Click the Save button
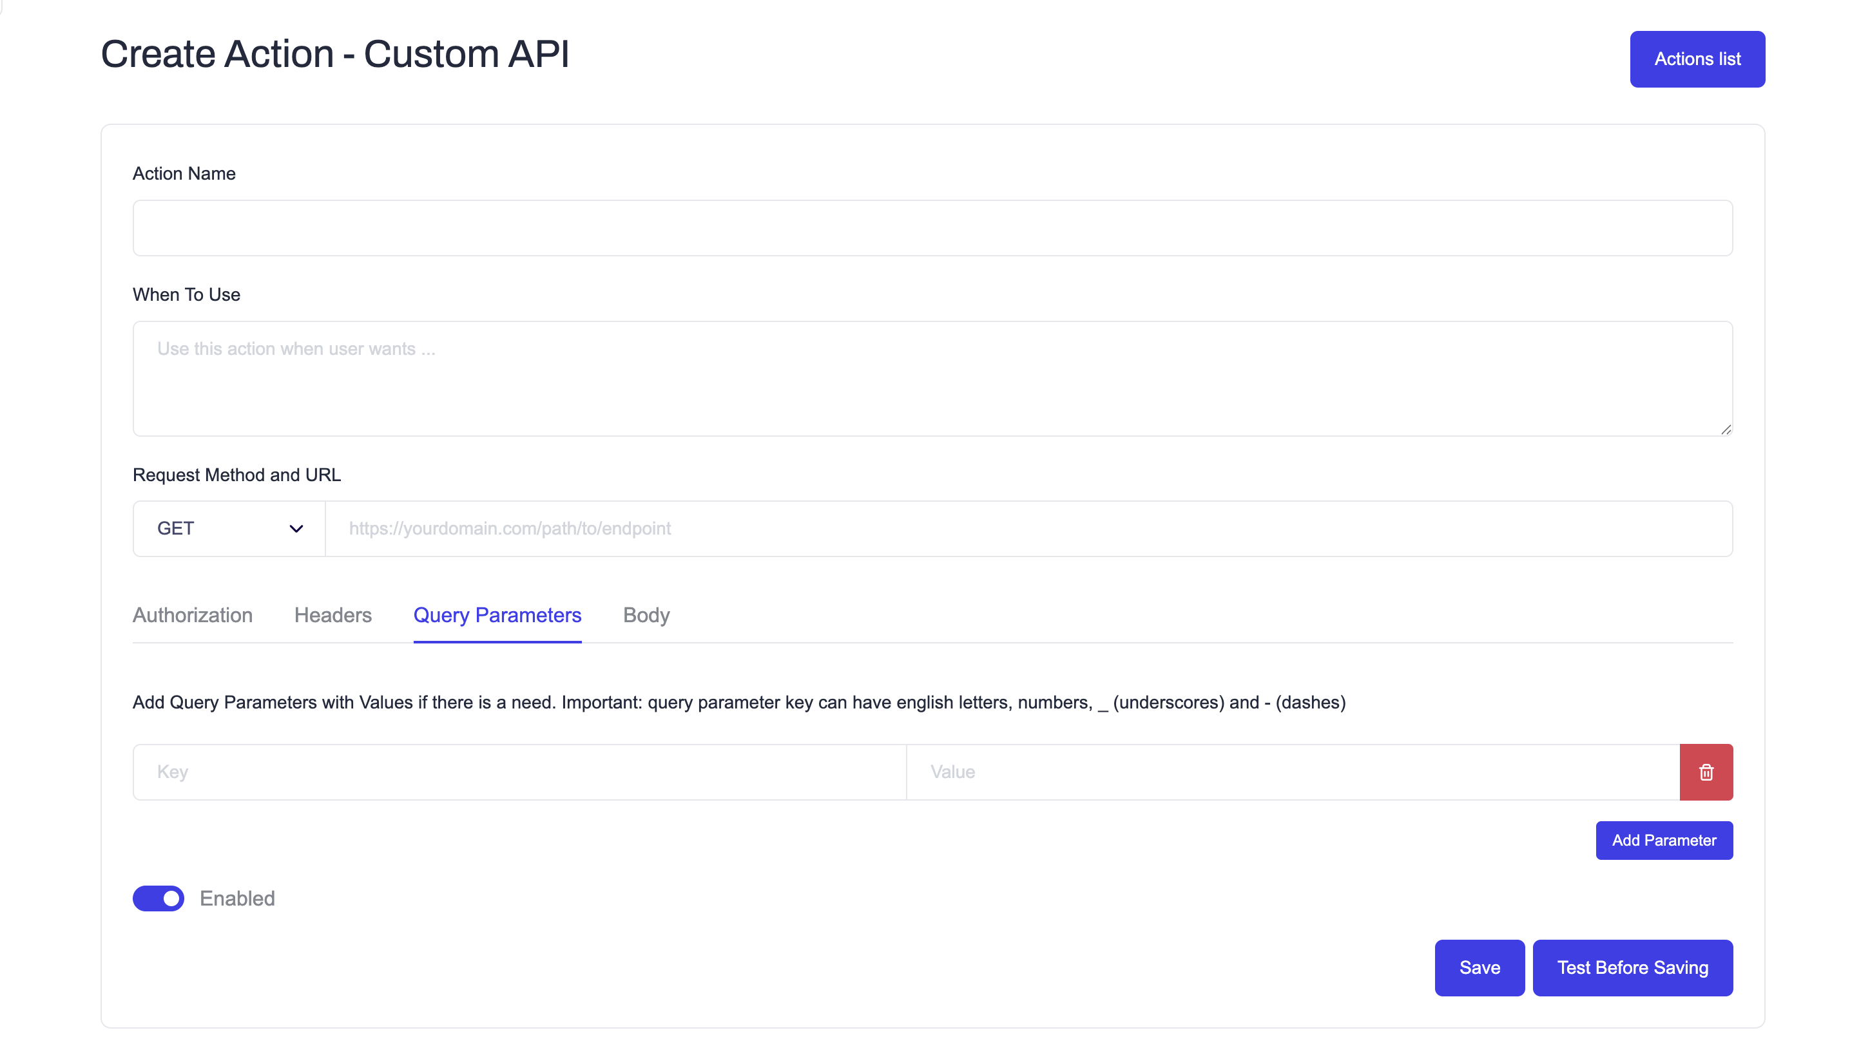The width and height of the screenshot is (1870, 1055). coord(1479,967)
